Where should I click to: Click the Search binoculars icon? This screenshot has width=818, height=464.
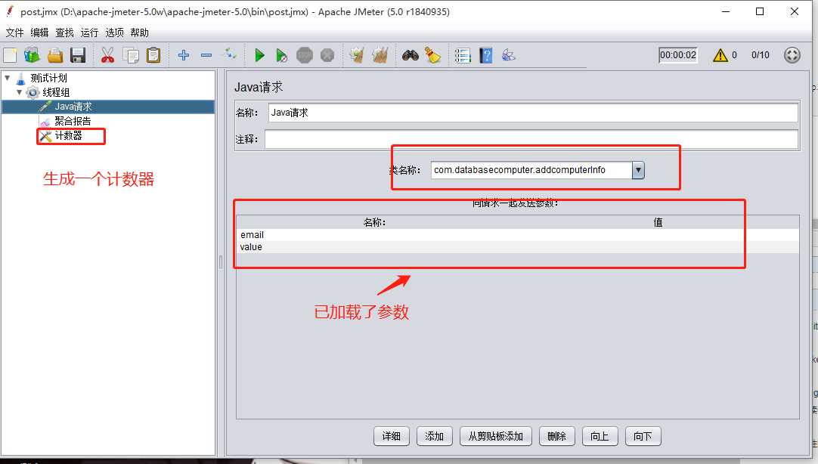pyautogui.click(x=410, y=55)
